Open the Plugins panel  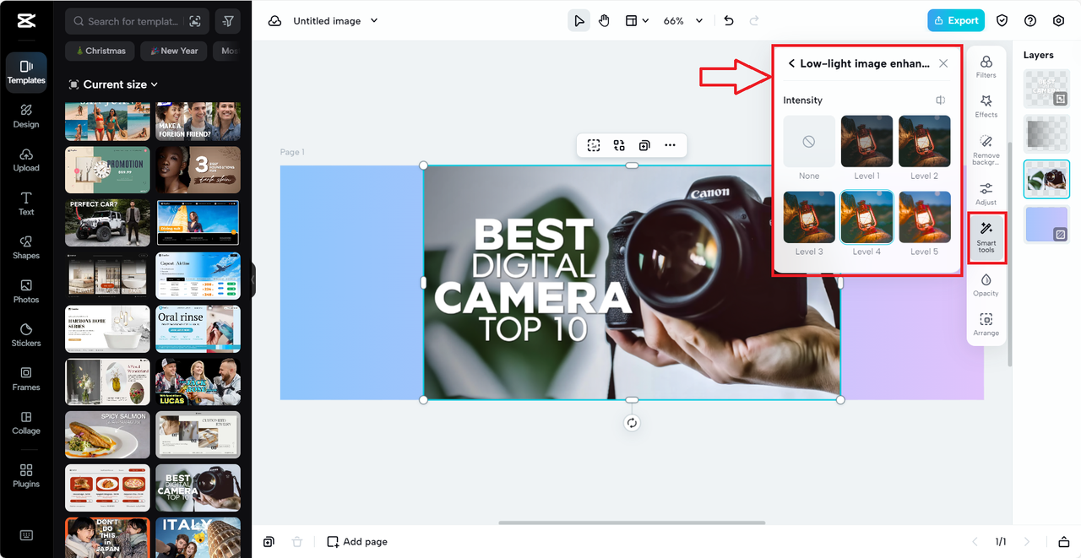pos(26,475)
